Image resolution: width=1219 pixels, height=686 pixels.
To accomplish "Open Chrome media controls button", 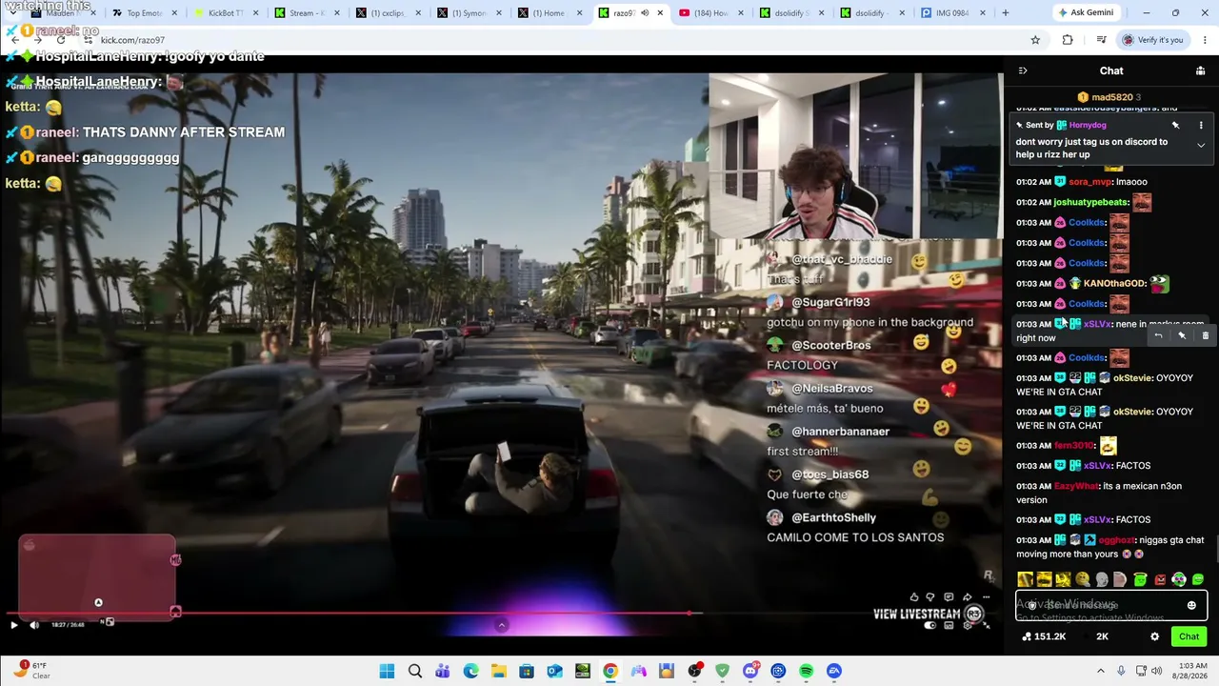I will tap(1101, 40).
